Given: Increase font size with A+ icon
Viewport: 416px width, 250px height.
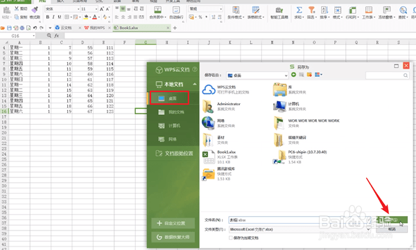Looking at the screenshot, I should point(102,9).
